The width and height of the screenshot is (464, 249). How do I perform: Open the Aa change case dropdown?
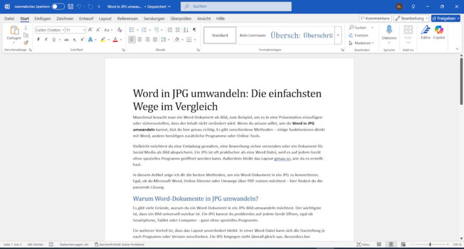point(108,30)
